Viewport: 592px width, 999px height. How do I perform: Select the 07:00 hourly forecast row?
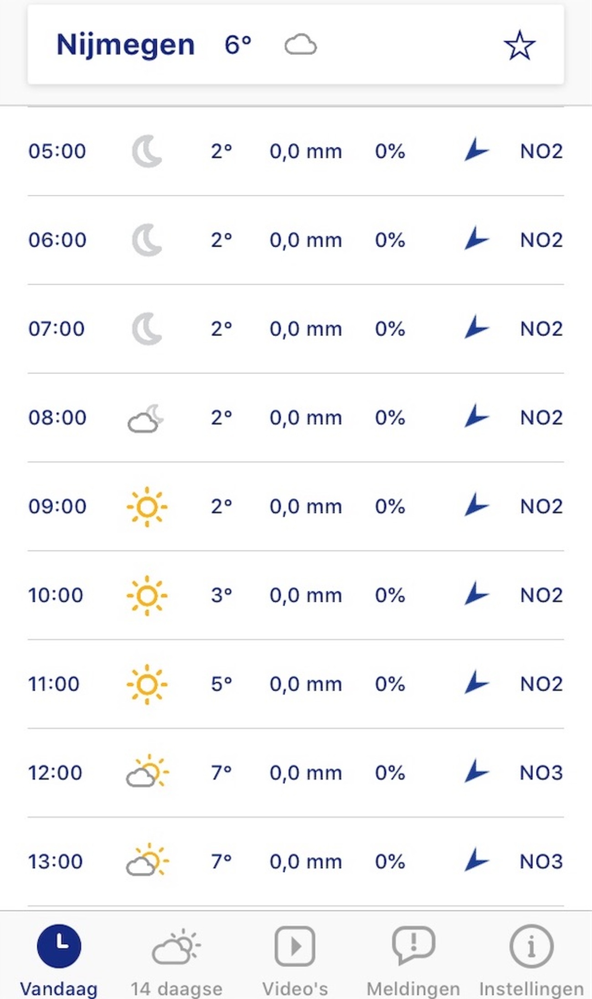[296, 329]
